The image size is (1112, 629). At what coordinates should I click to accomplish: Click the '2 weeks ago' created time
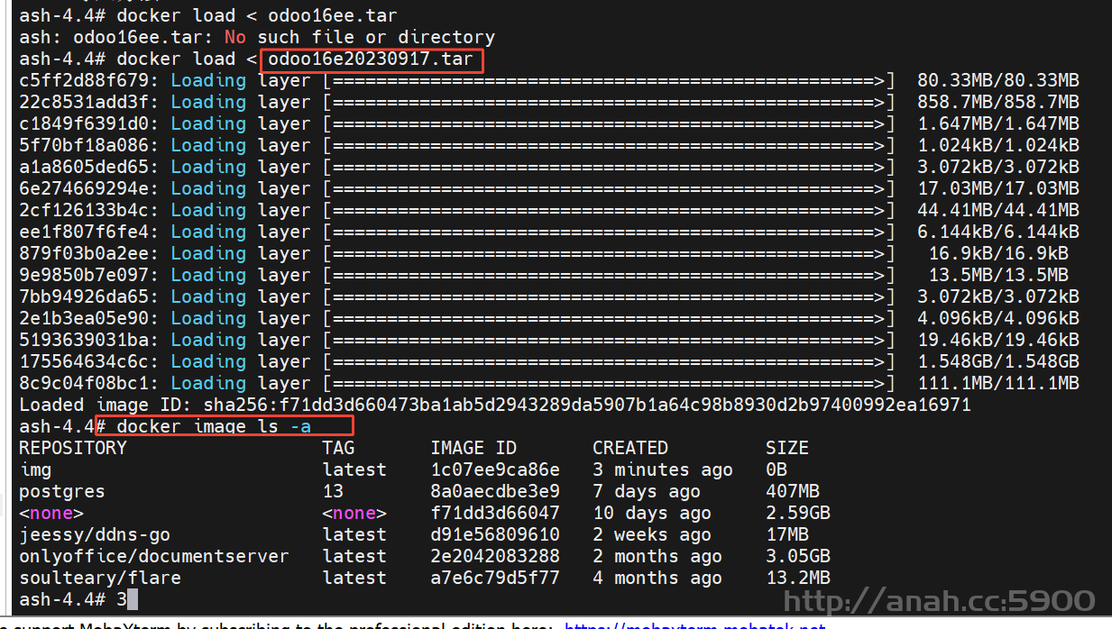click(652, 535)
